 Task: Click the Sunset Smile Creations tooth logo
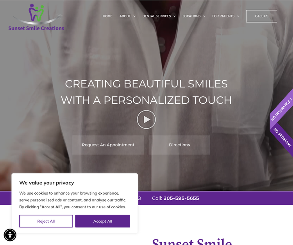click(36, 13)
